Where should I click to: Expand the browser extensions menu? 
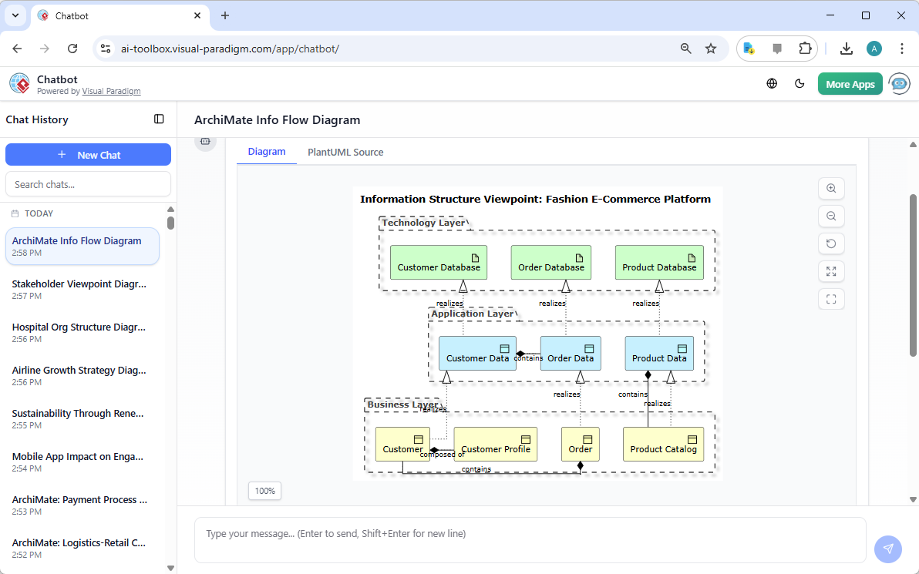coord(806,48)
